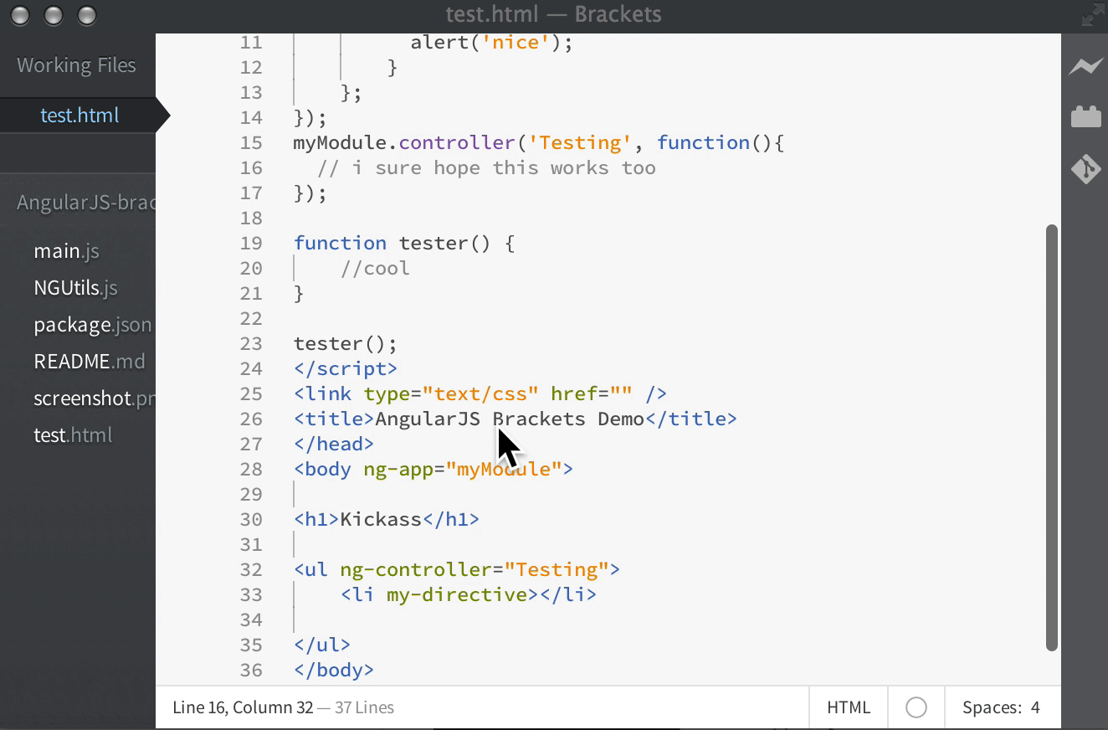
Task: Open Extension Manager brick icon
Action: pos(1085,116)
